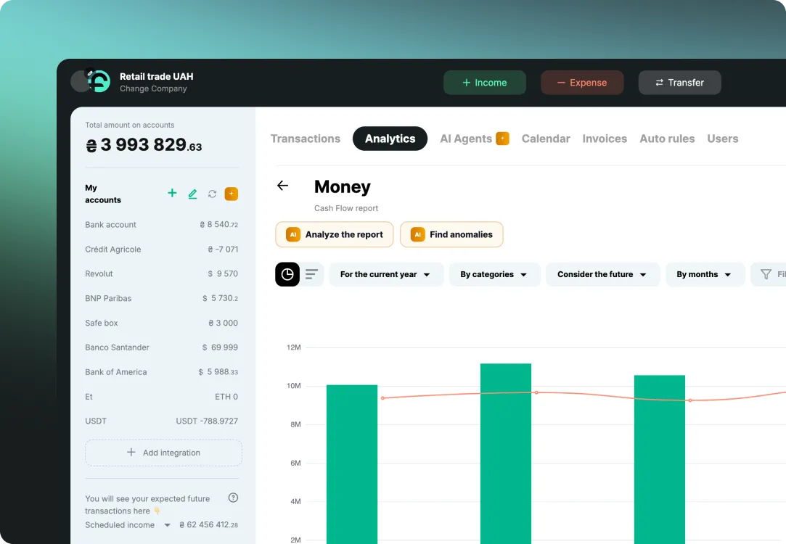Select the Et account row
Image resolution: width=786 pixels, height=544 pixels.
pos(161,397)
